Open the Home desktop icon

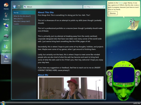6,6
